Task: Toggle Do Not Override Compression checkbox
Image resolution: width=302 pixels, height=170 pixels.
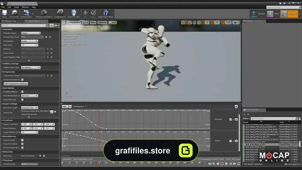Action: (22, 80)
